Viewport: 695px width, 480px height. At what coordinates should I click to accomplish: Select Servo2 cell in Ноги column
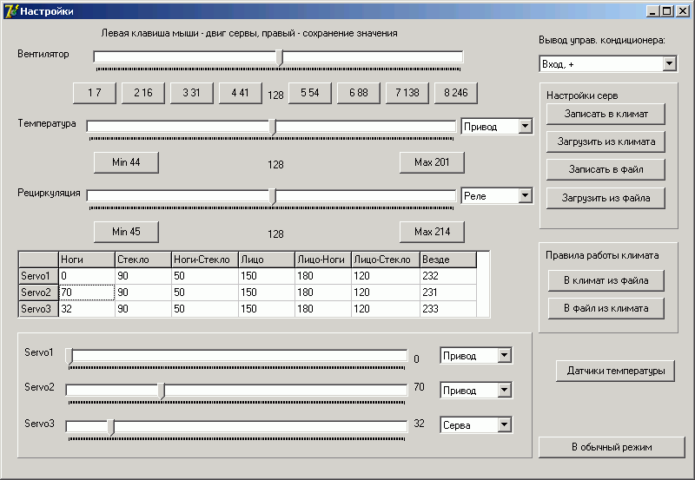86,293
